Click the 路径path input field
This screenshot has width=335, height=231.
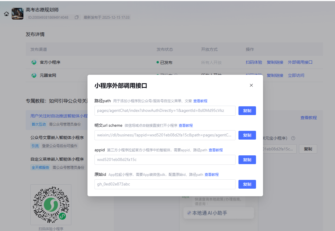click(x=165, y=111)
